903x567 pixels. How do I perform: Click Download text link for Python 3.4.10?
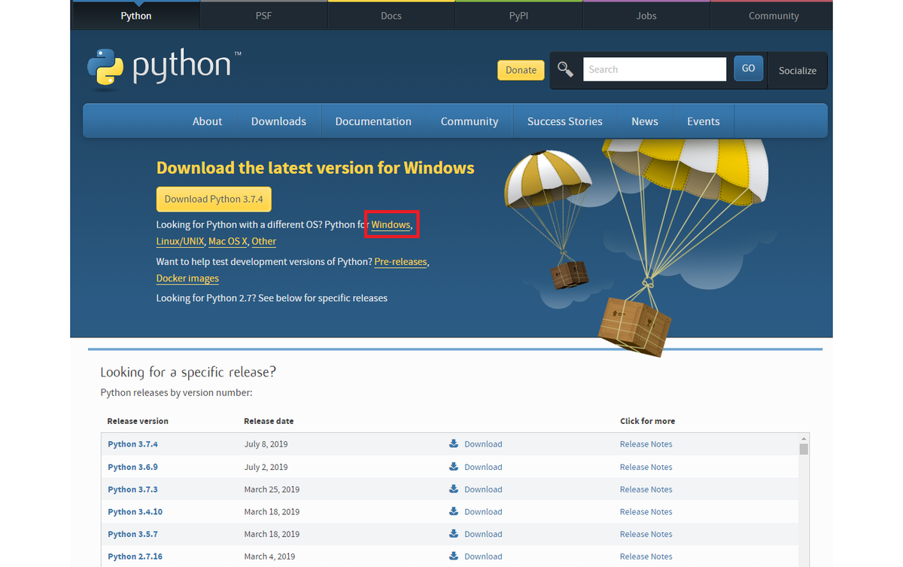pos(483,512)
